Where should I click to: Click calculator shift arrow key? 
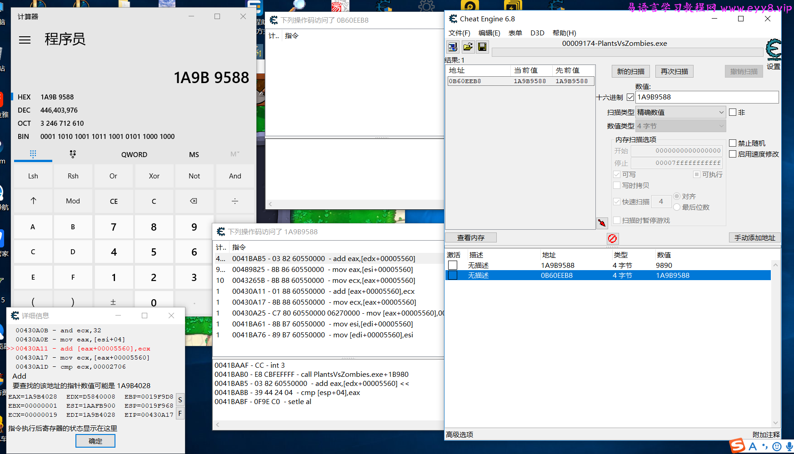(x=33, y=201)
